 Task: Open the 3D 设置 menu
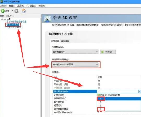[31, 6]
